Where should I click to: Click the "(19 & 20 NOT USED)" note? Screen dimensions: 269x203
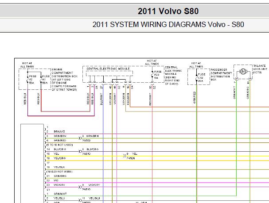[x=59, y=172]
